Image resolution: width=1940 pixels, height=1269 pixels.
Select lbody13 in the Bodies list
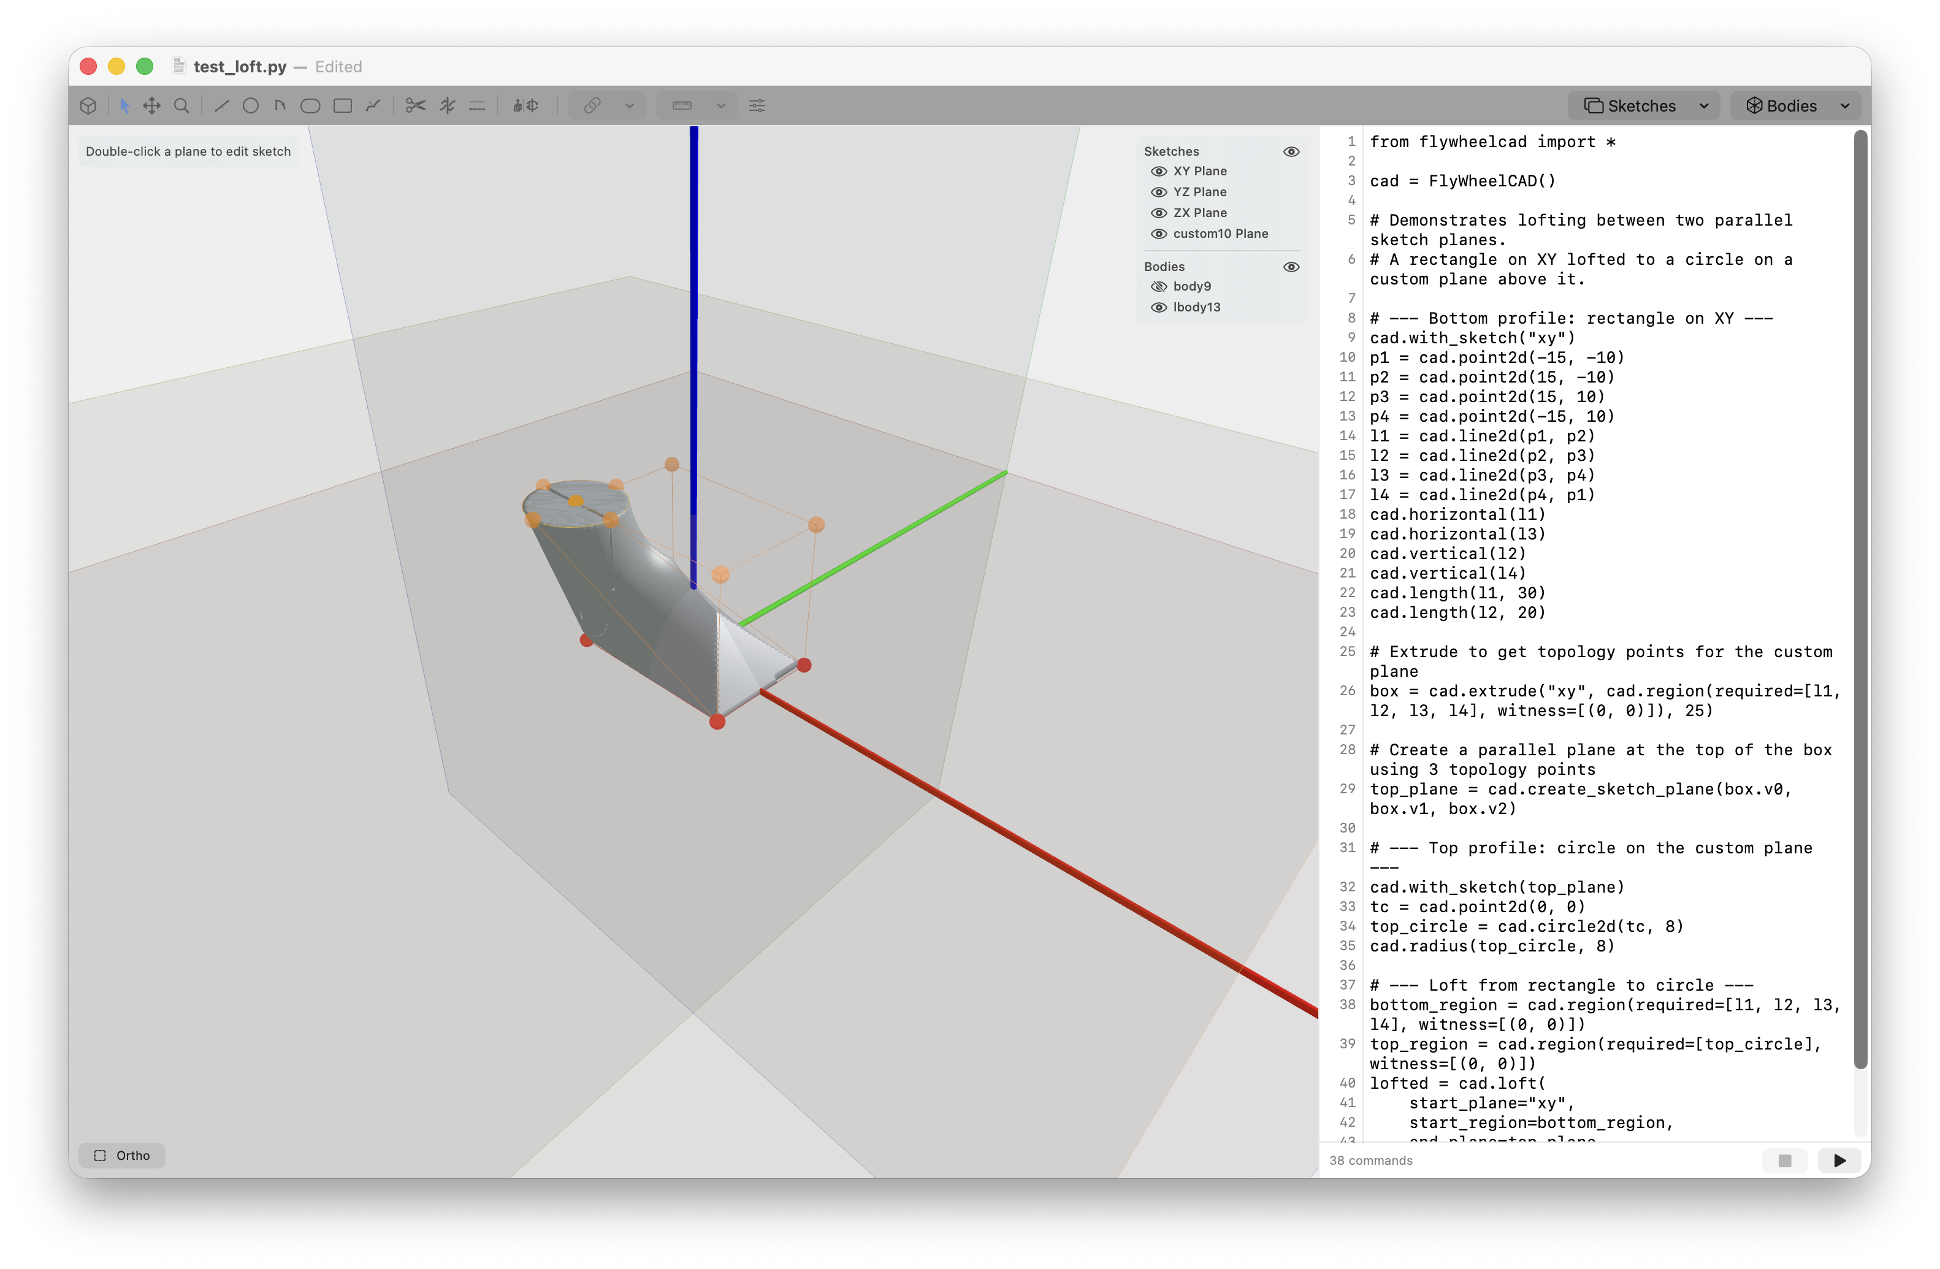click(x=1196, y=307)
